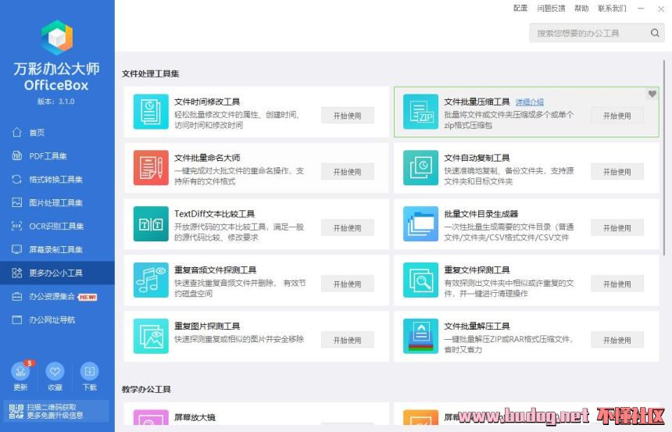Click 开始使用 for 文件自动复制工具
This screenshot has width=672, height=432.
pos(617,172)
